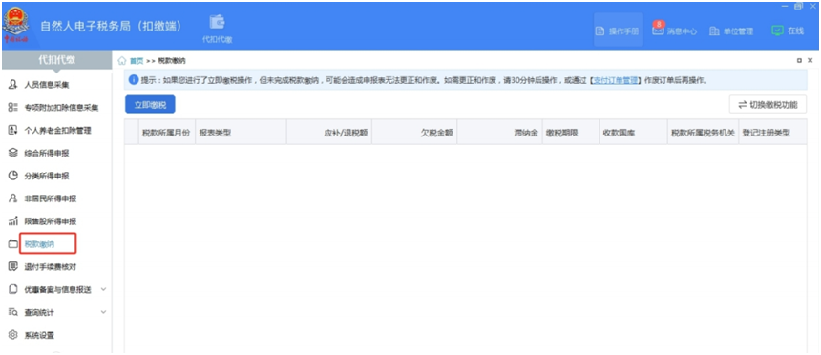Click the 代扣代缴 sidebar header tab

(56, 60)
